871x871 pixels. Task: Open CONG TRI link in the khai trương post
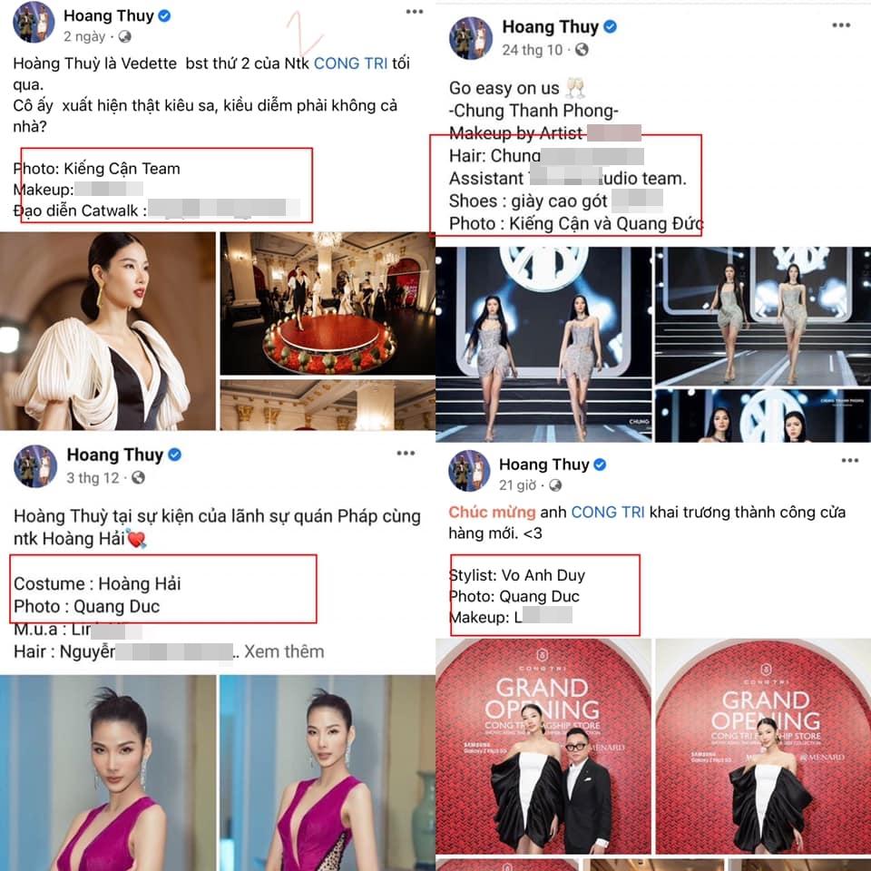point(608,512)
